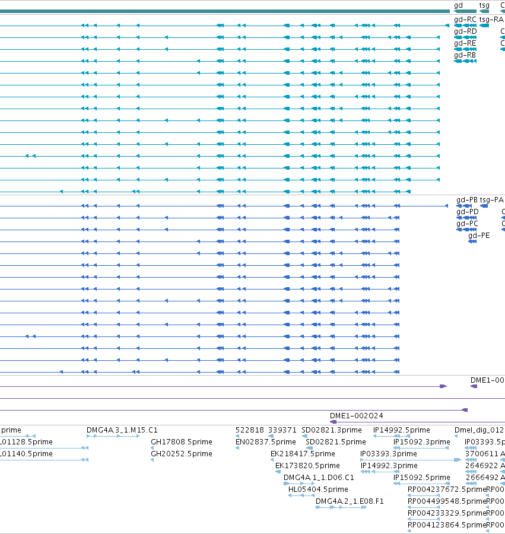Viewport: 505px width, 534px height.
Task: Select the 522818 feature label
Action: point(250,430)
